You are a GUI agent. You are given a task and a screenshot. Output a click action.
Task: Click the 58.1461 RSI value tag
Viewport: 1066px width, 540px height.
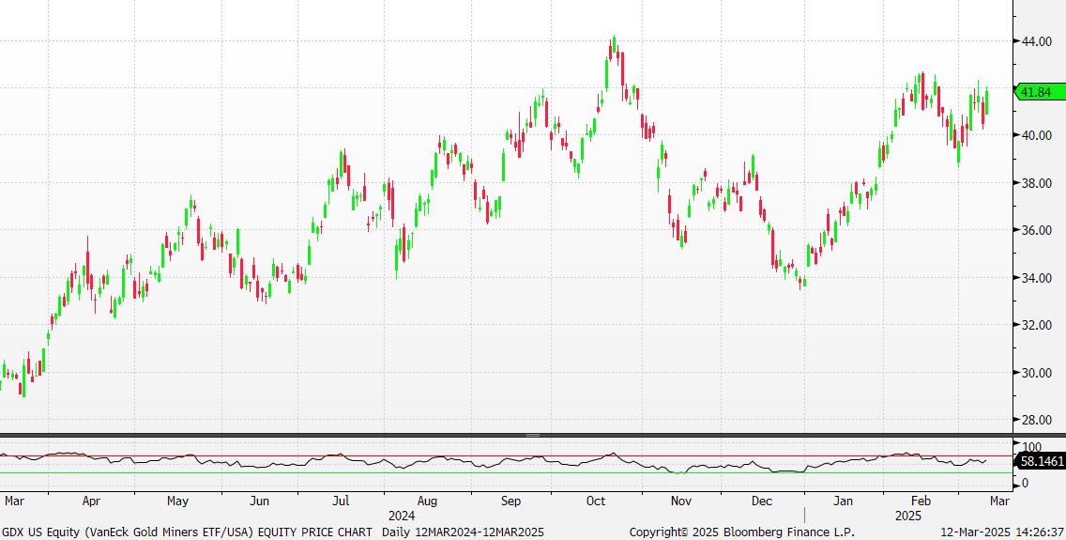point(1040,462)
